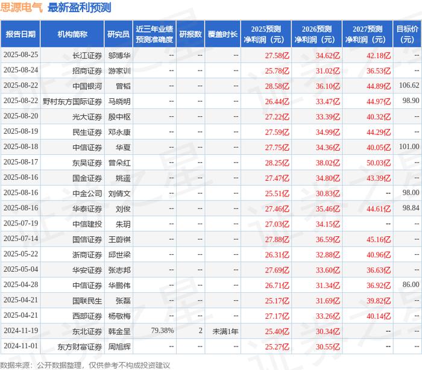Image resolution: width=422 pixels, height=370 pixels.
Task: Click the 研报数 column header
Action: coord(191,34)
